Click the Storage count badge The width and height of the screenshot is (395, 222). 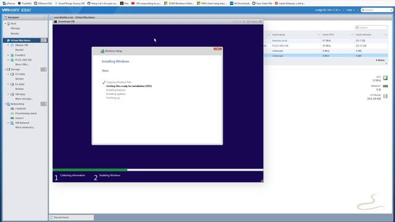[44, 69]
